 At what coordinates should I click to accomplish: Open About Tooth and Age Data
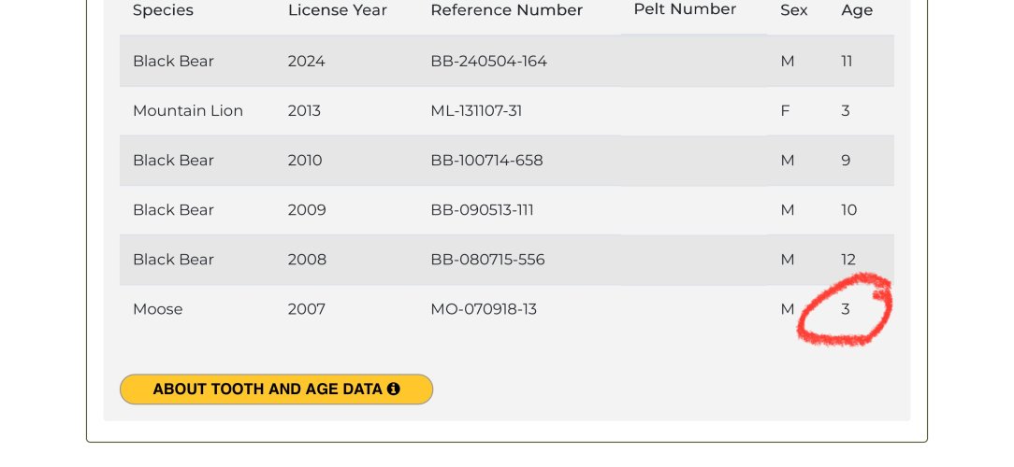click(276, 389)
